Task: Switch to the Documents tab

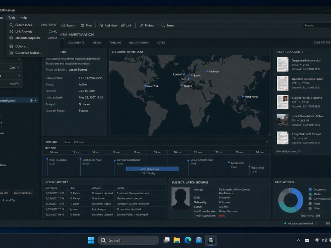Action: [x=77, y=43]
